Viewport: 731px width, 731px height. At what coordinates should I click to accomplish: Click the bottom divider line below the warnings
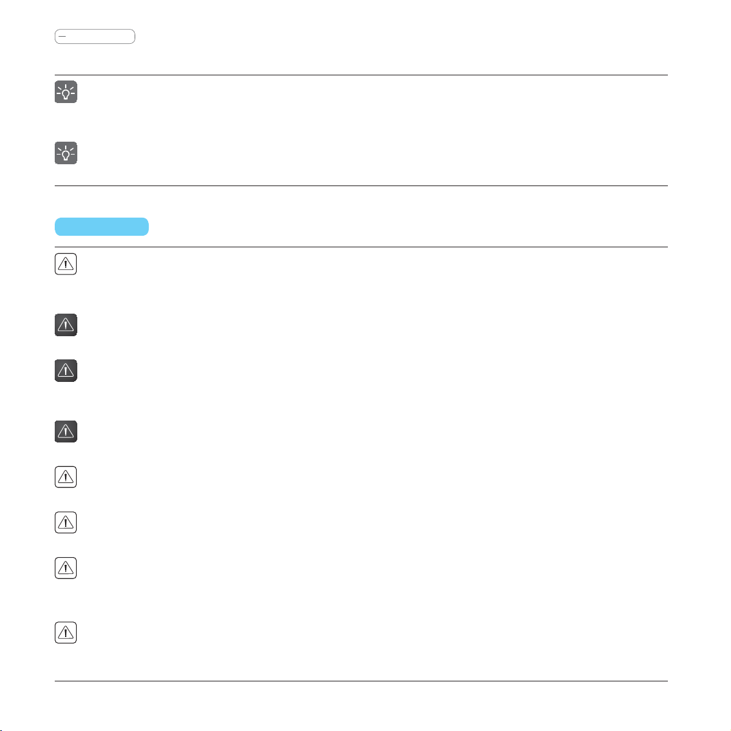click(x=361, y=681)
